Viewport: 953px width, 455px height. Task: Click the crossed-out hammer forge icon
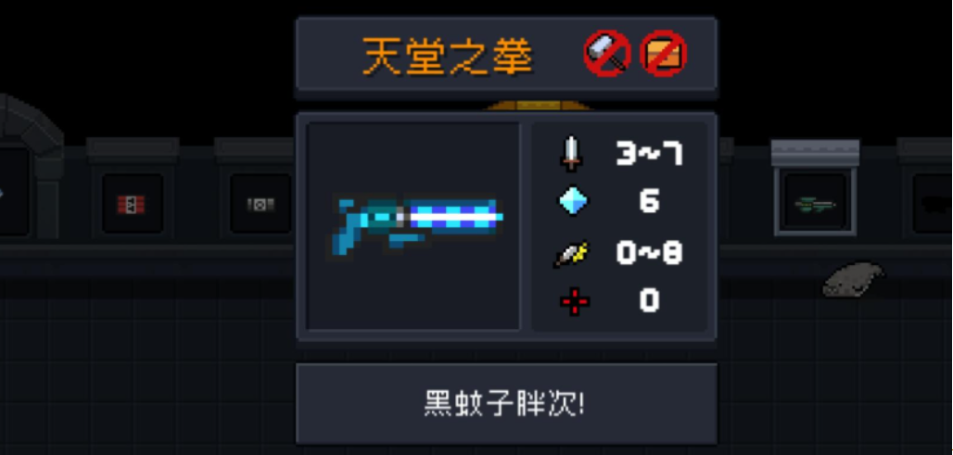pyautogui.click(x=607, y=54)
